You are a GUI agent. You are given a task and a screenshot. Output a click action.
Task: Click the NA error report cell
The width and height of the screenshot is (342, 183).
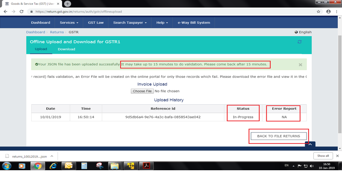(x=284, y=117)
